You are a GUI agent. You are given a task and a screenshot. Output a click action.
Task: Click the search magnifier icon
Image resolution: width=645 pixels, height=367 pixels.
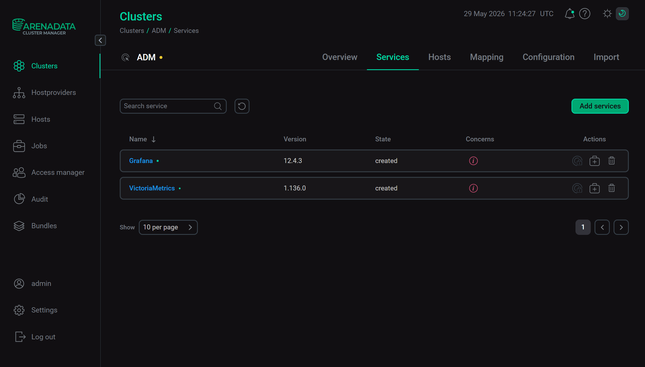[x=218, y=106]
